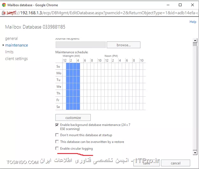Click the insecure HTTPS warning icon

4,13
